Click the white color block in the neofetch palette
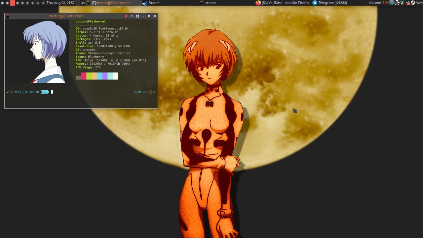423x238 pixels. [115, 76]
